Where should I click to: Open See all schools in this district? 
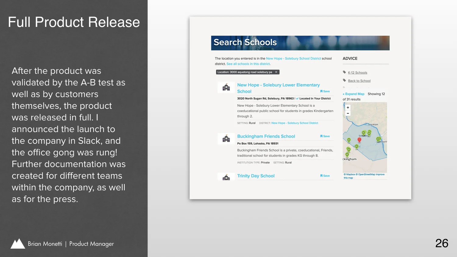pos(248,64)
